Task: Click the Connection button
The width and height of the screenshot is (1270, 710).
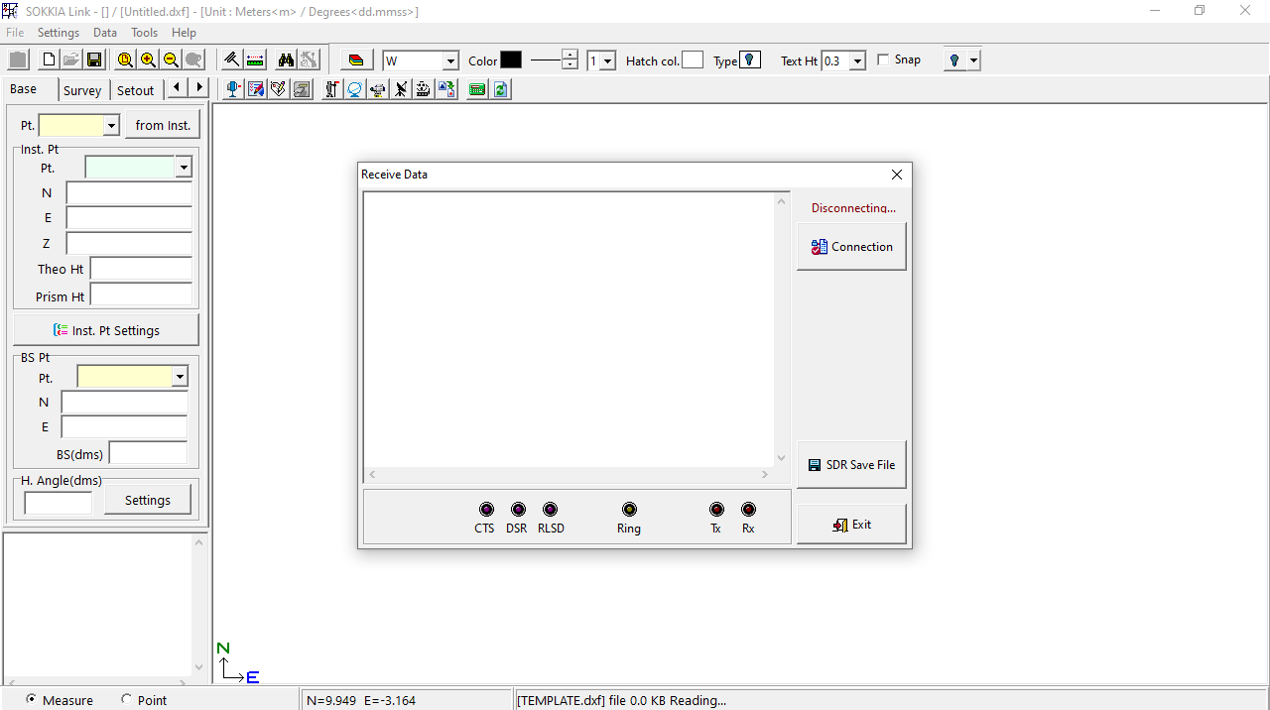Action: (x=851, y=247)
